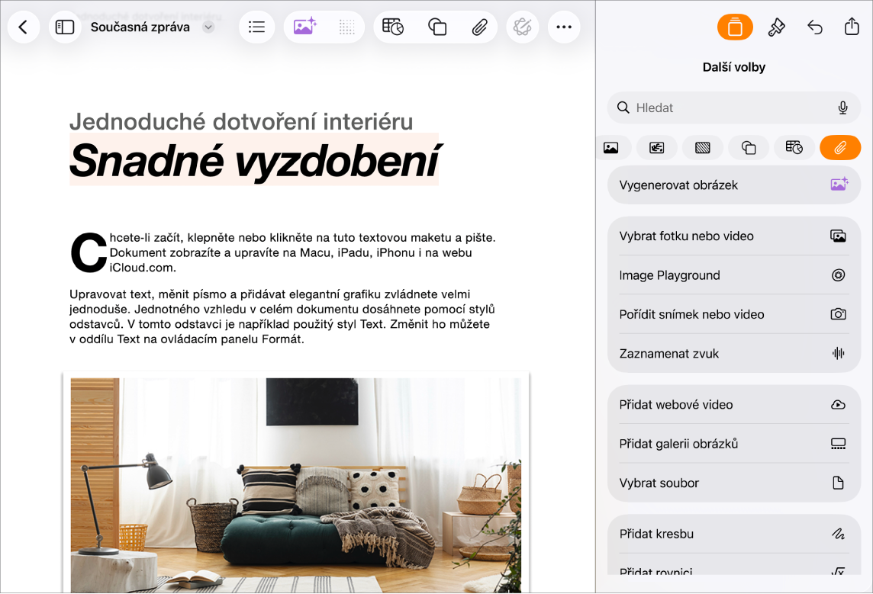The height and width of the screenshot is (594, 873).
Task: Click the orange document organizer button
Action: pos(735,27)
